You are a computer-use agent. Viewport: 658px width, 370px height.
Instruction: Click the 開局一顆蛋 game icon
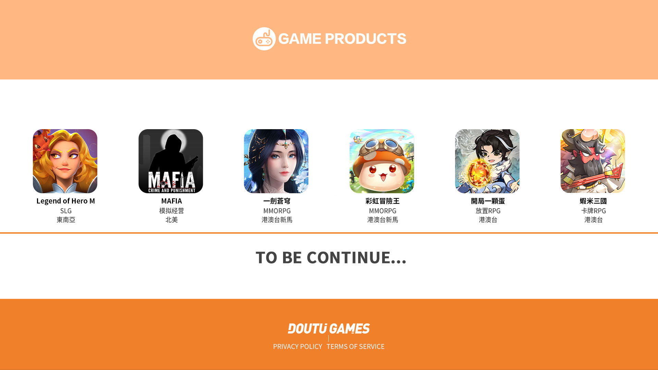click(x=487, y=161)
